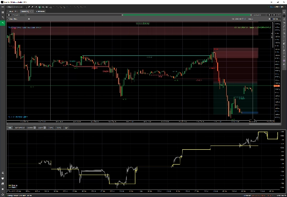Click the Forward button in the top toolbar

point(19,7)
